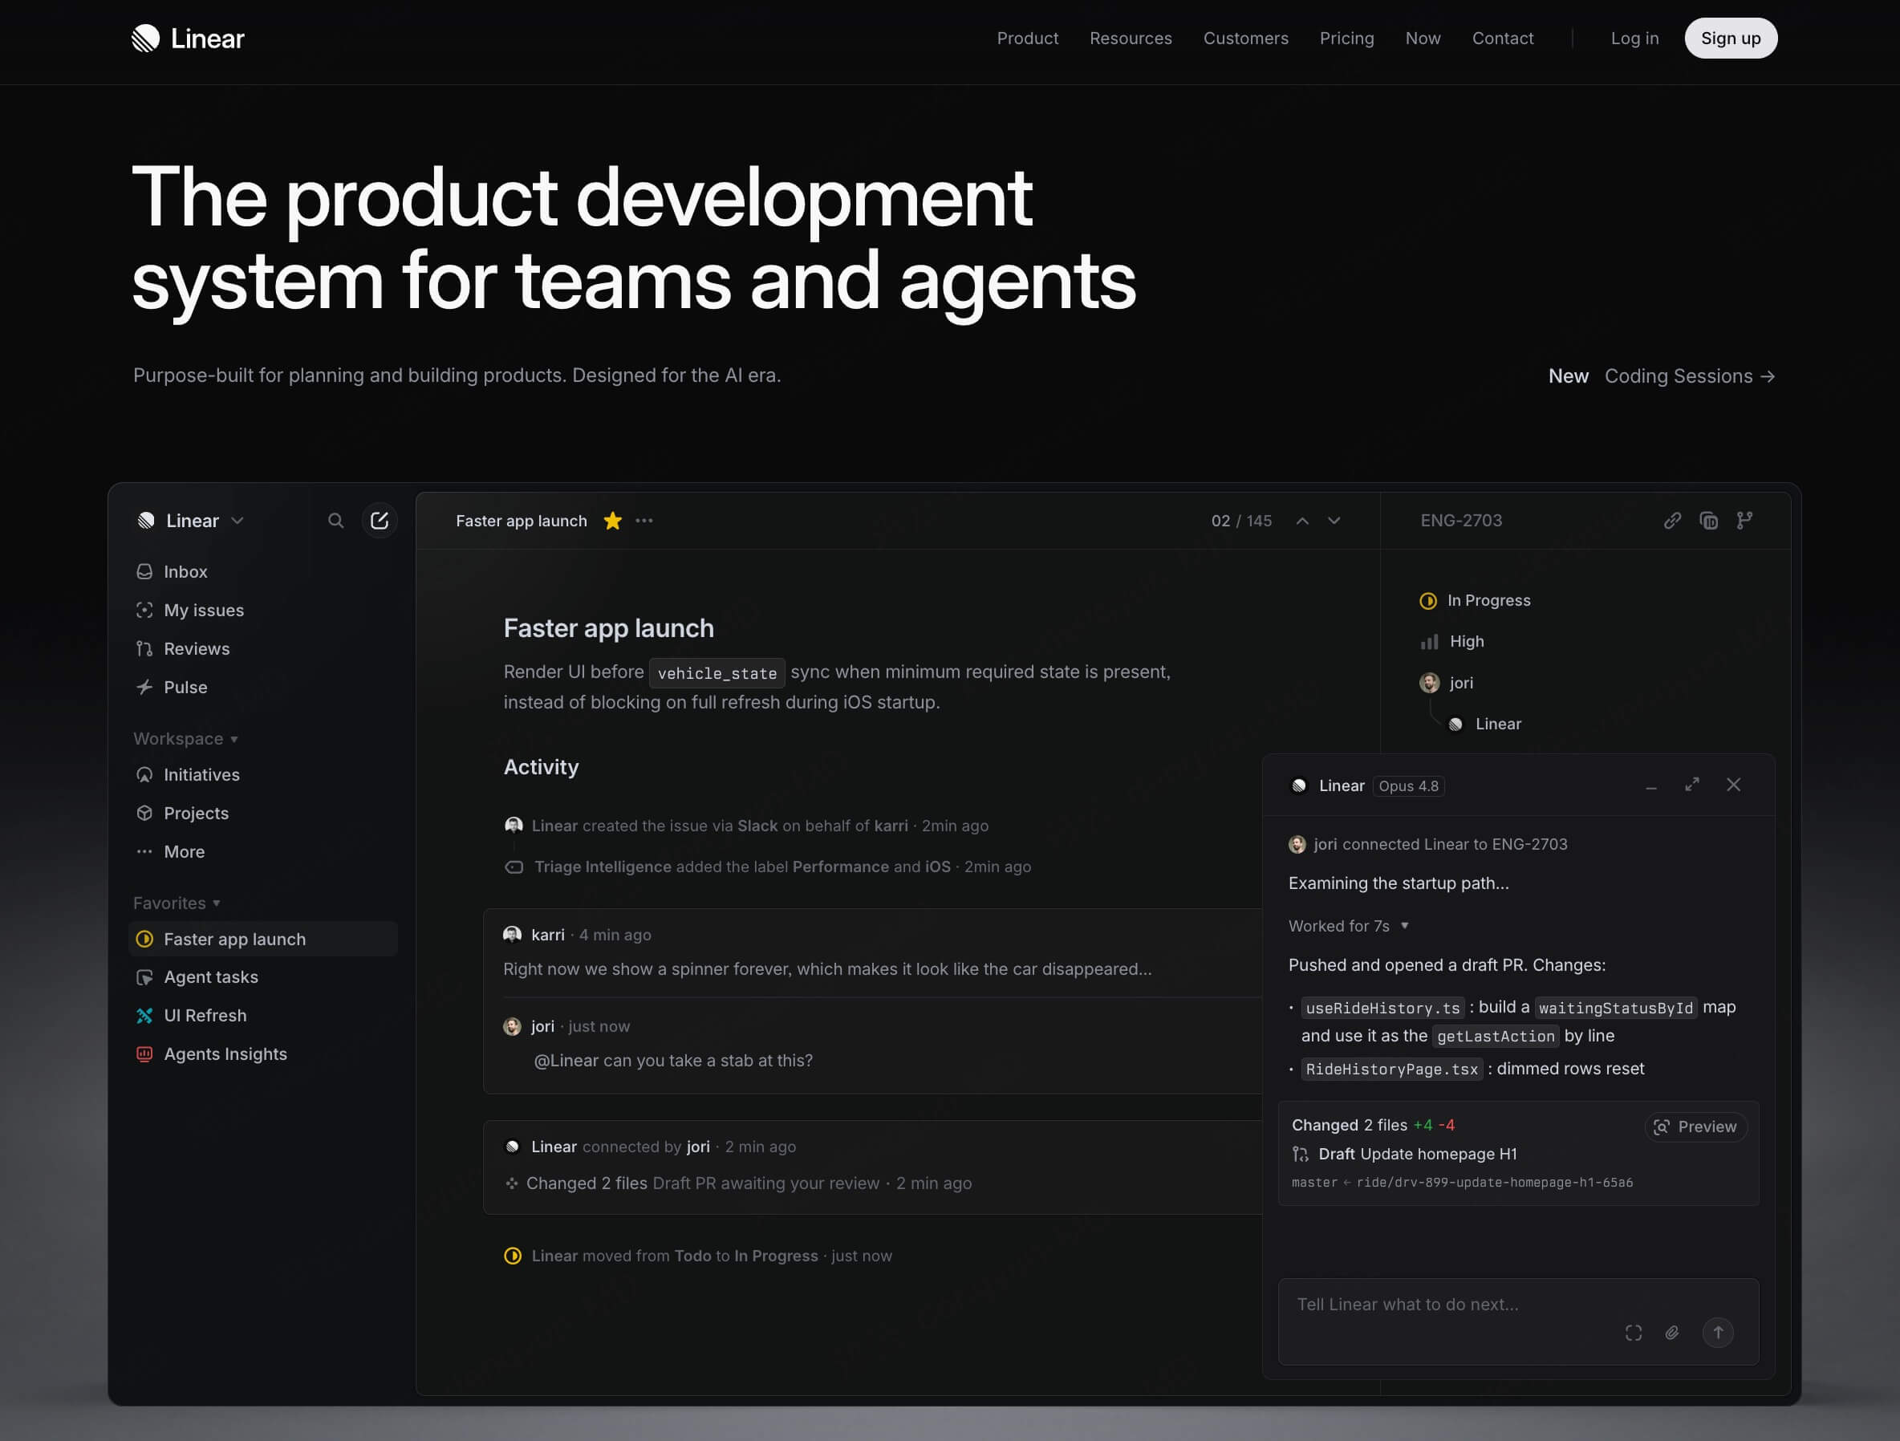Screen dimensions: 1900x1441
Task: Click the Changed 2 files activity entry
Action: point(739,1184)
